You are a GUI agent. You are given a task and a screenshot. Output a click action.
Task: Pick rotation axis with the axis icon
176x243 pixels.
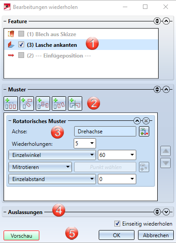click(x=144, y=132)
